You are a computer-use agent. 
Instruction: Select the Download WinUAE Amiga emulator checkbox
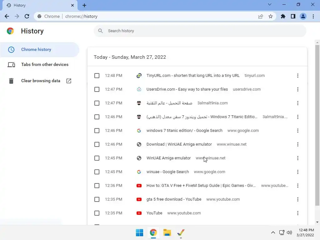[x=97, y=144]
